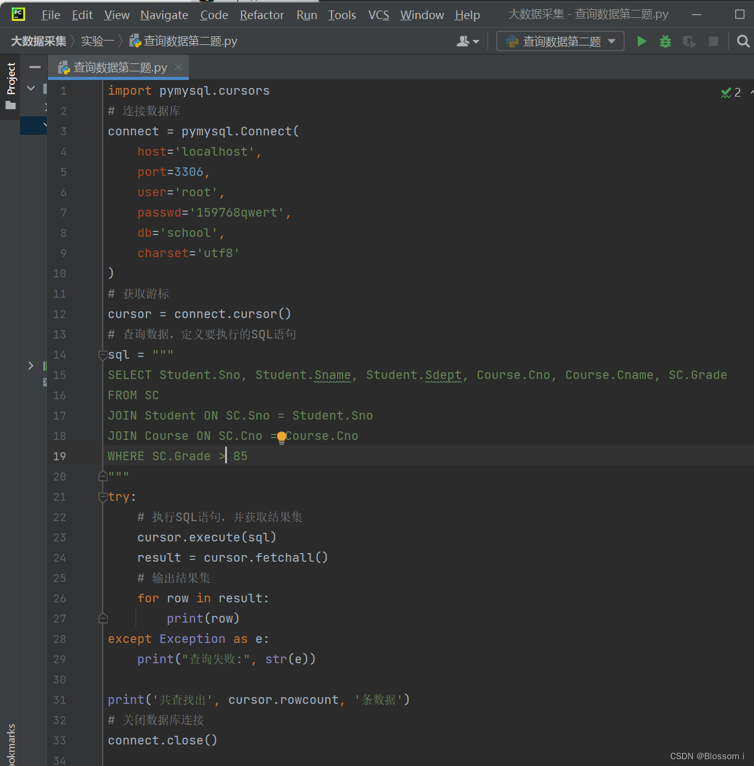The height and width of the screenshot is (766, 754).
Task: Click cursor.fetchall() on line 24
Action: [266, 557]
